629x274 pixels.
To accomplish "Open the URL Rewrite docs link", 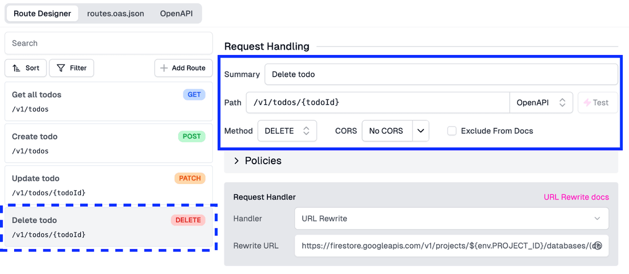I will pyautogui.click(x=576, y=197).
